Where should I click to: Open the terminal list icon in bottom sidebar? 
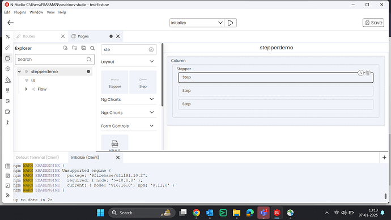click(x=8, y=166)
